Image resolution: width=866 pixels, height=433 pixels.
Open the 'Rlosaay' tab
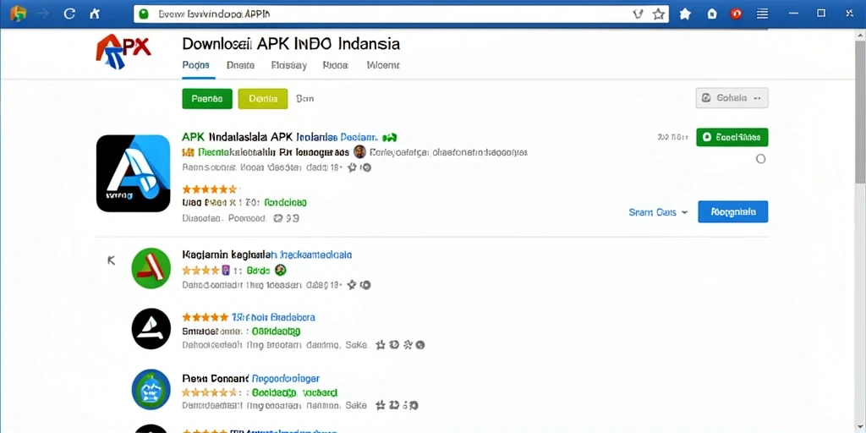(x=289, y=65)
